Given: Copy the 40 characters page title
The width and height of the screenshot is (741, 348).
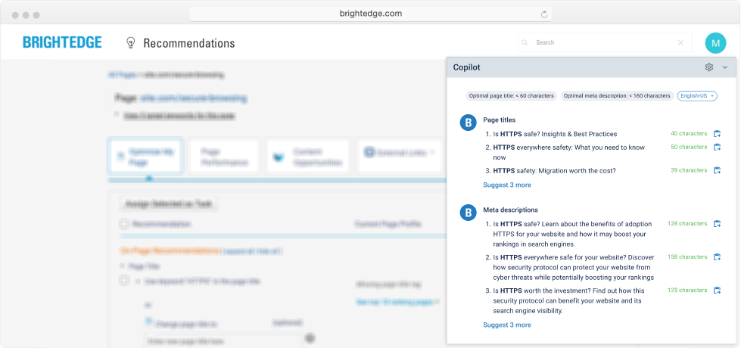Looking at the screenshot, I should (717, 134).
